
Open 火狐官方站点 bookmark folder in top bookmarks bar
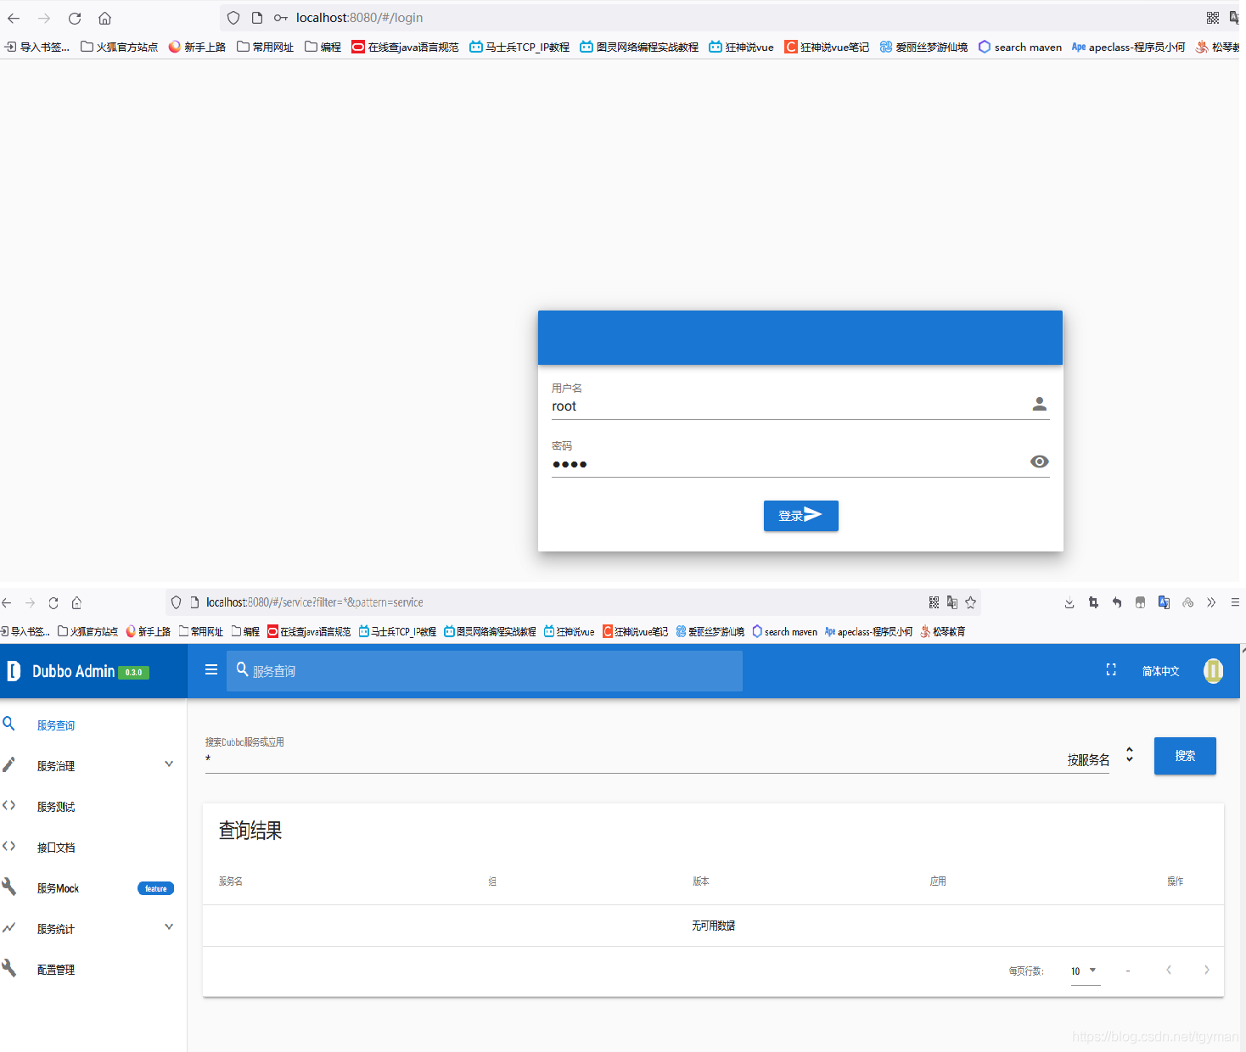(120, 47)
